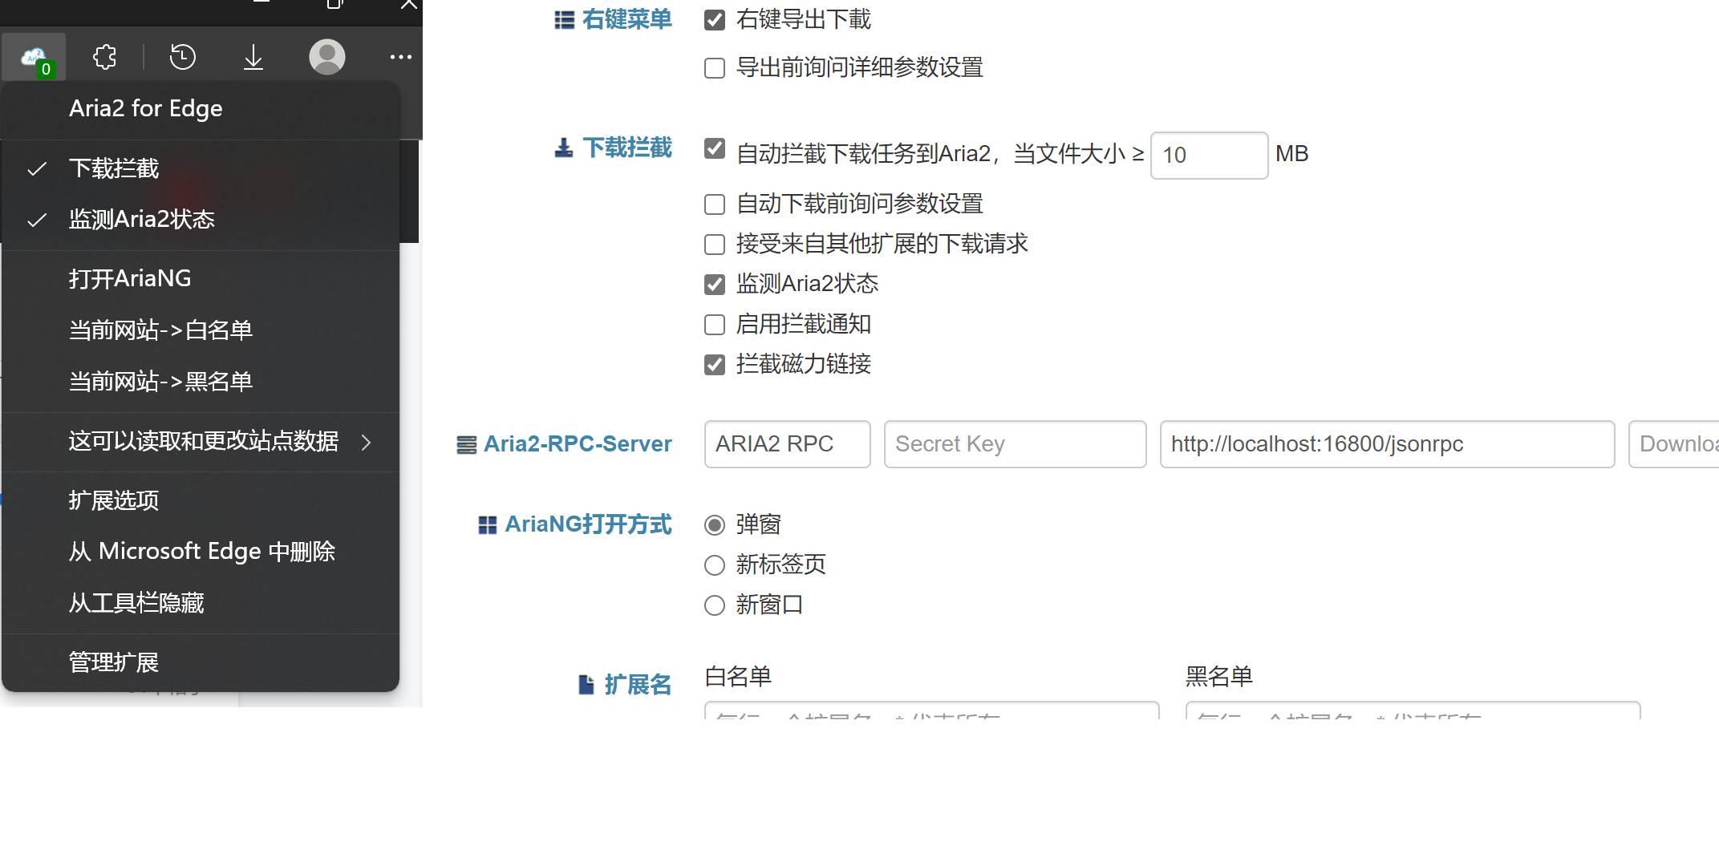
Task: Open the Downloads arrow icon
Action: 253,57
